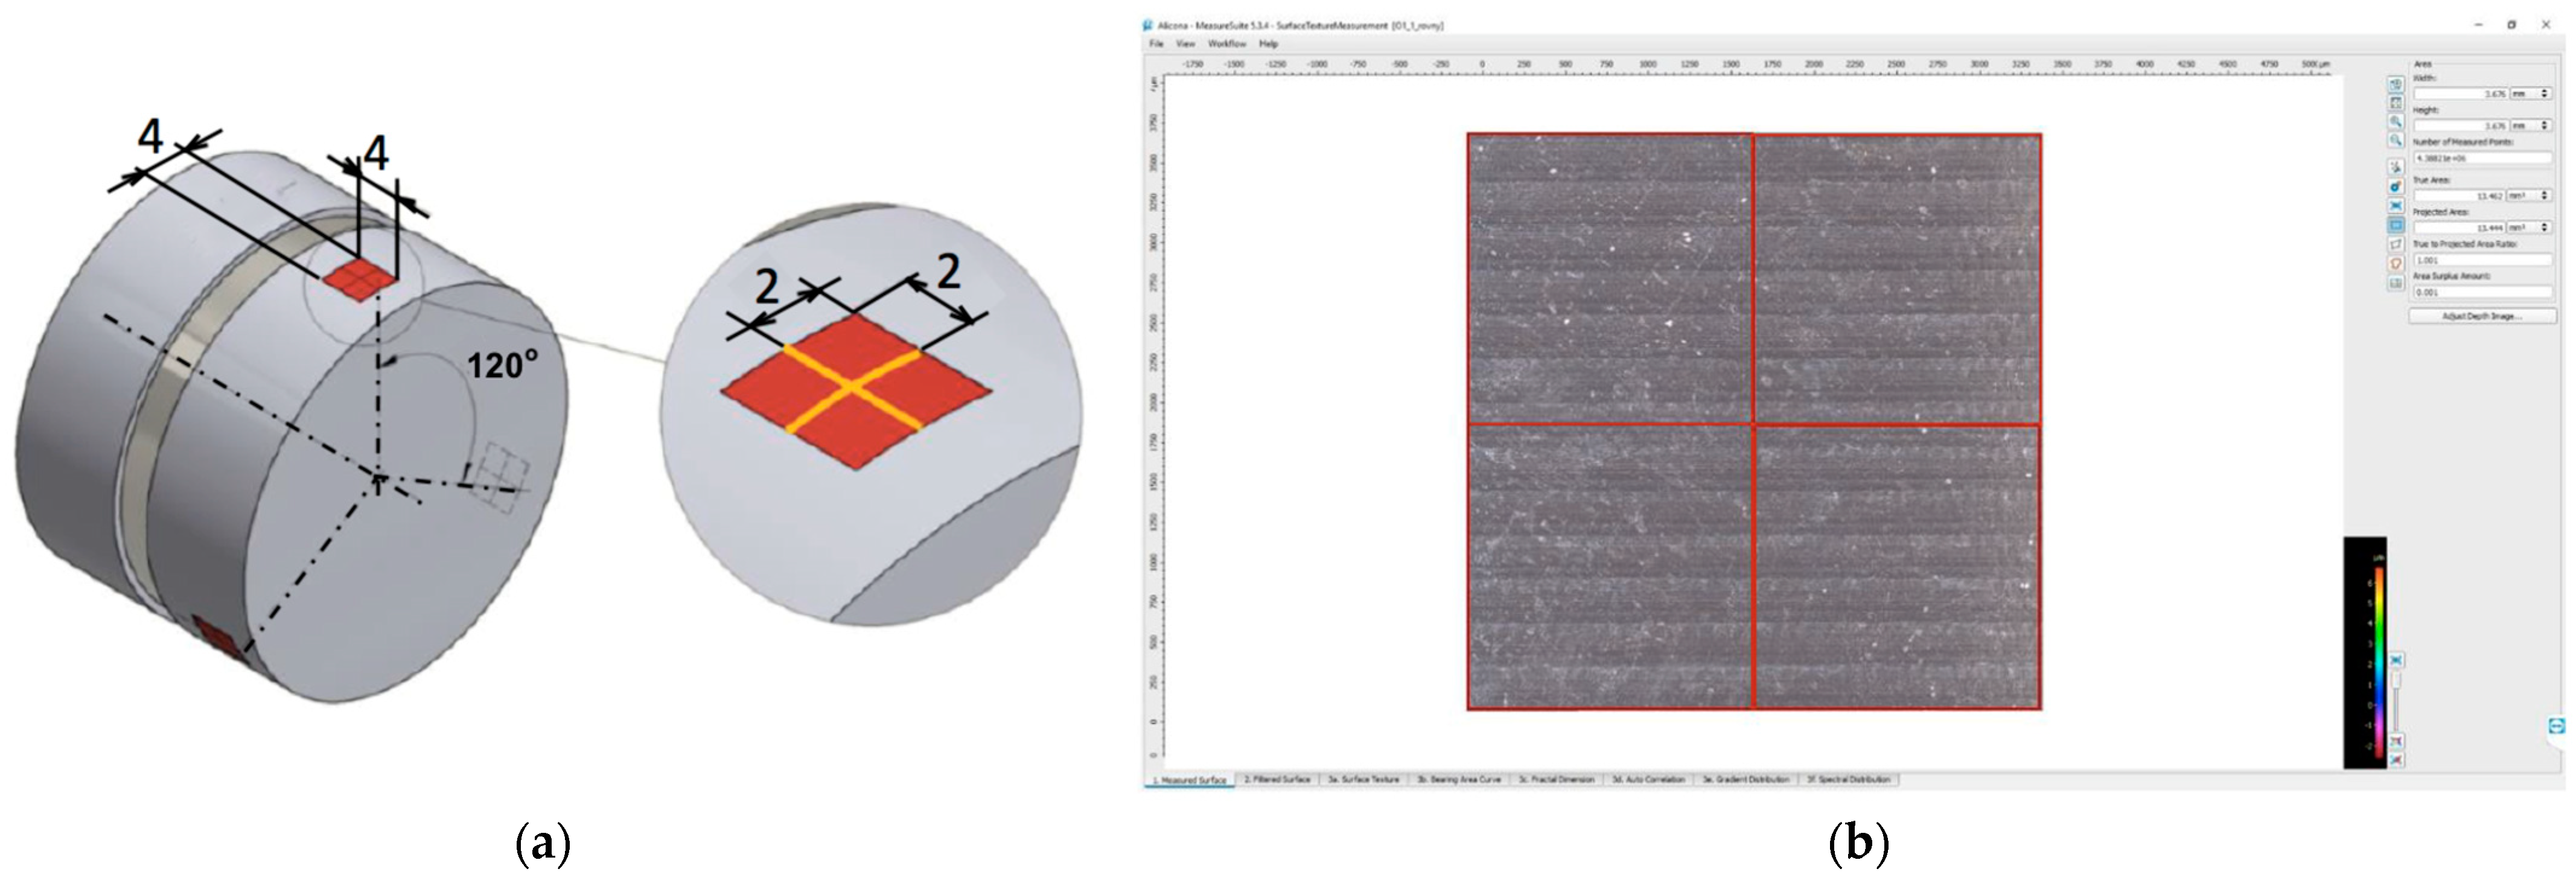This screenshot has width=2576, height=895.
Task: Select the rectangle area selection tool
Action: click(2396, 226)
